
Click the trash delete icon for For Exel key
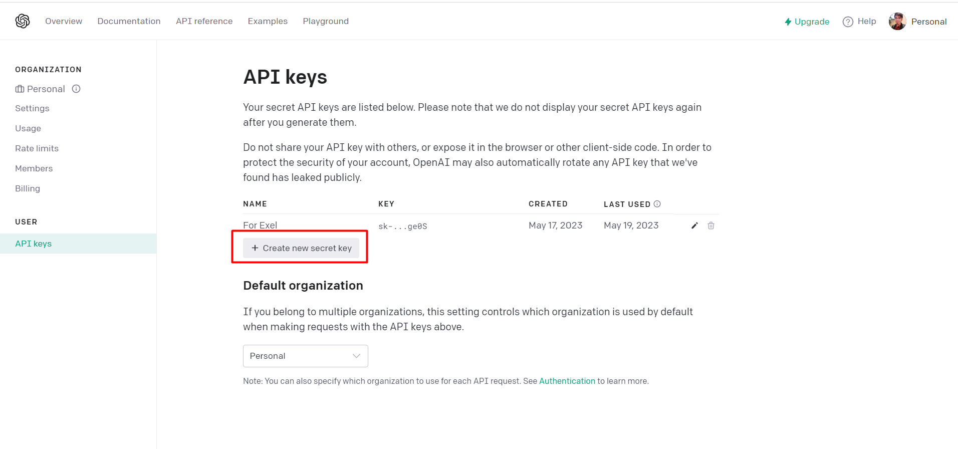(710, 226)
